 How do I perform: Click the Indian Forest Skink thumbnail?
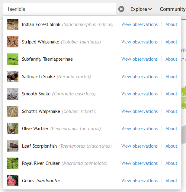[x=13, y=24]
